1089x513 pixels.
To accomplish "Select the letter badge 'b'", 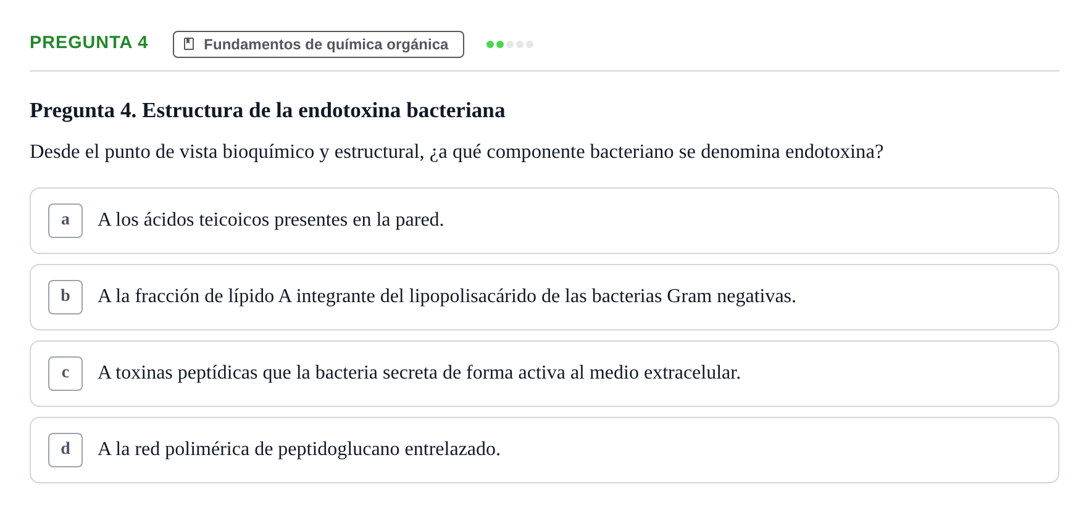I will coord(65,297).
